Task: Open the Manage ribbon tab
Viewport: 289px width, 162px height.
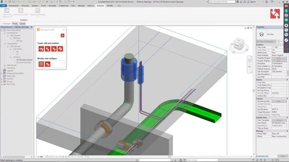Action: (81, 6)
